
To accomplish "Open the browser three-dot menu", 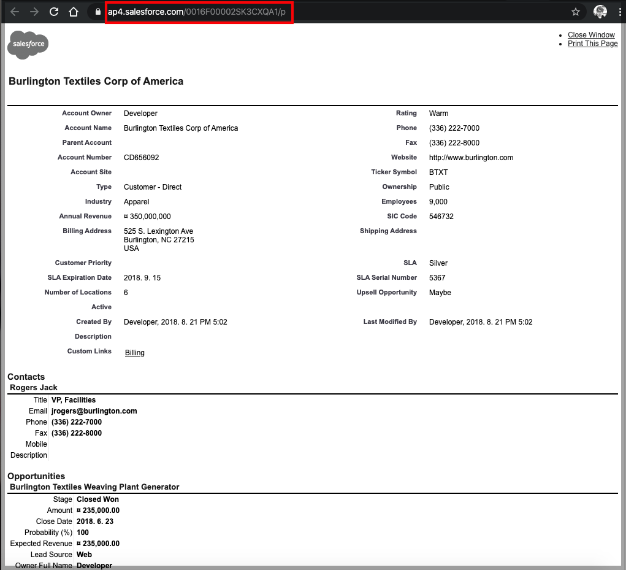I will coord(620,12).
